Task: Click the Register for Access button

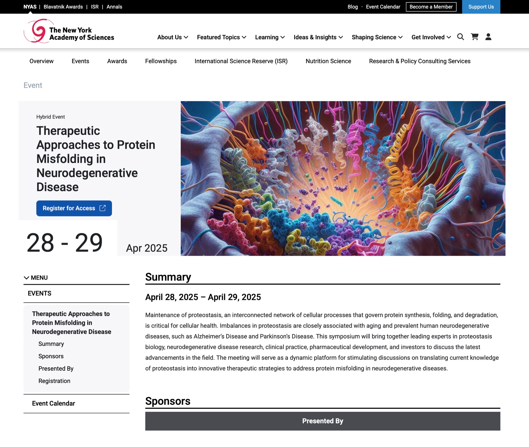Action: tap(74, 208)
